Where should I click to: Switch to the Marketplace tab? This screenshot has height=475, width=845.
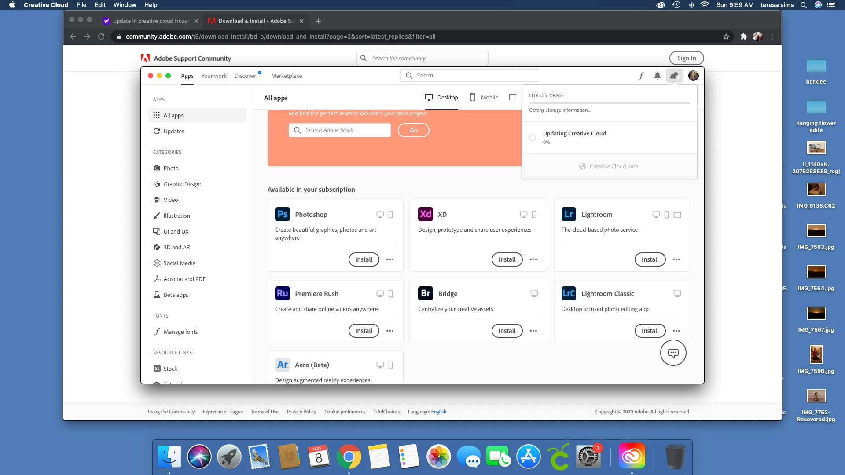287,76
